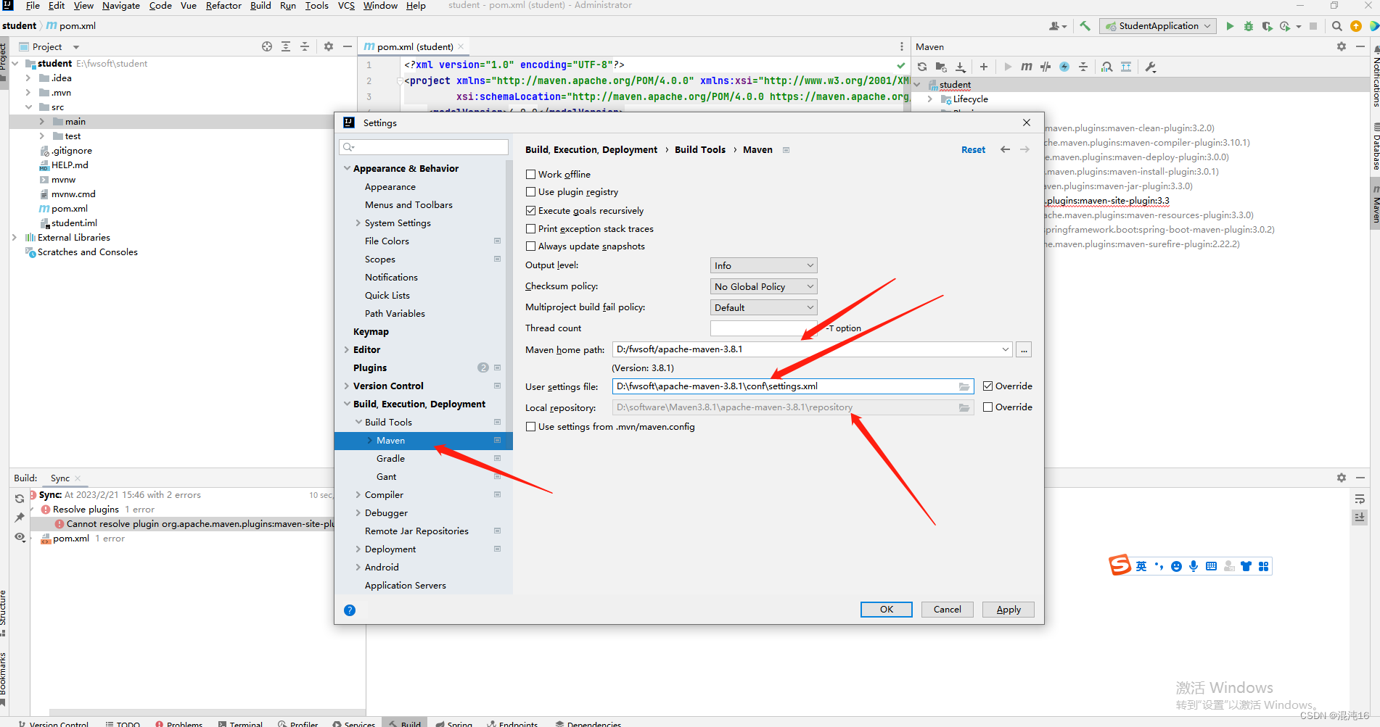Reset the Maven settings via Reset link

click(x=973, y=149)
